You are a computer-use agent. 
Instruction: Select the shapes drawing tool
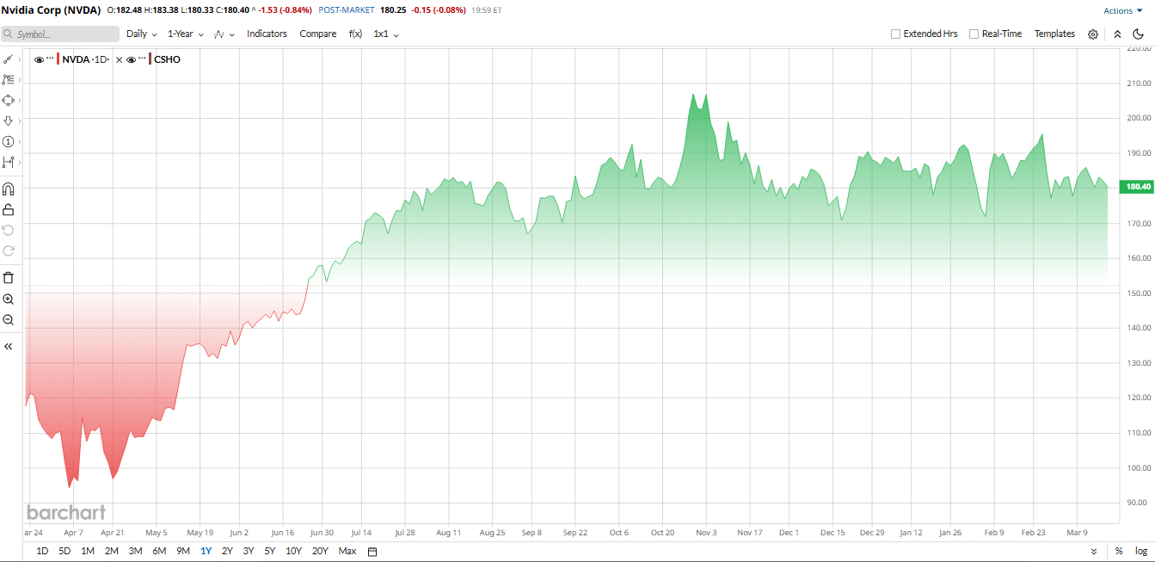coord(9,100)
